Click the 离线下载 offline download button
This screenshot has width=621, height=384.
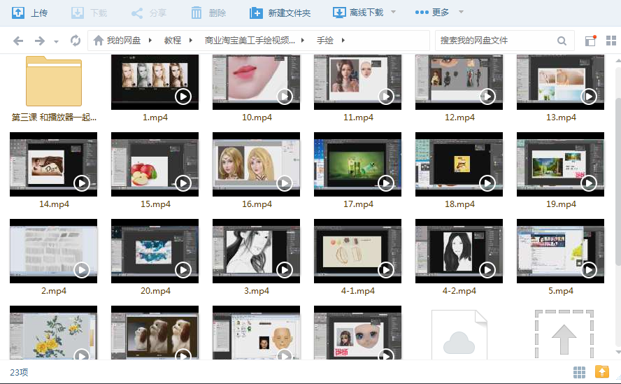point(359,13)
